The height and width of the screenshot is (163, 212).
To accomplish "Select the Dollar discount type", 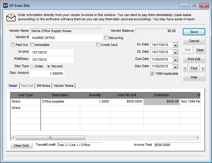I will (x=32, y=66).
